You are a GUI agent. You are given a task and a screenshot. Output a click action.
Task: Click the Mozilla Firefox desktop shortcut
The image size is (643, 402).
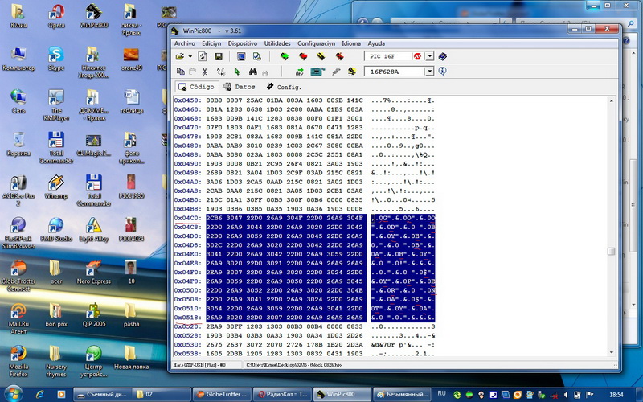pos(18,361)
